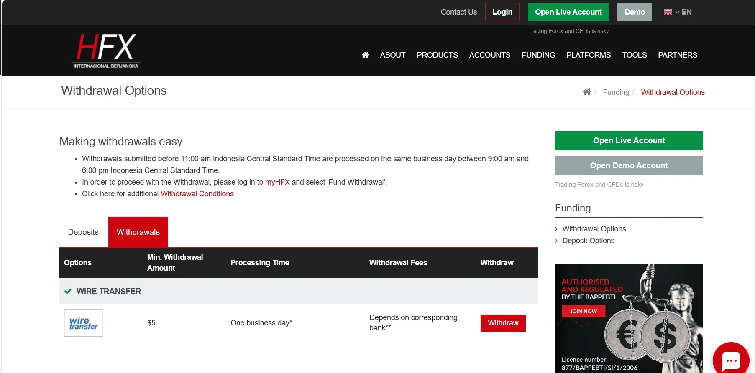Click the Demo button
Image resolution: width=755 pixels, height=373 pixels.
(x=635, y=12)
